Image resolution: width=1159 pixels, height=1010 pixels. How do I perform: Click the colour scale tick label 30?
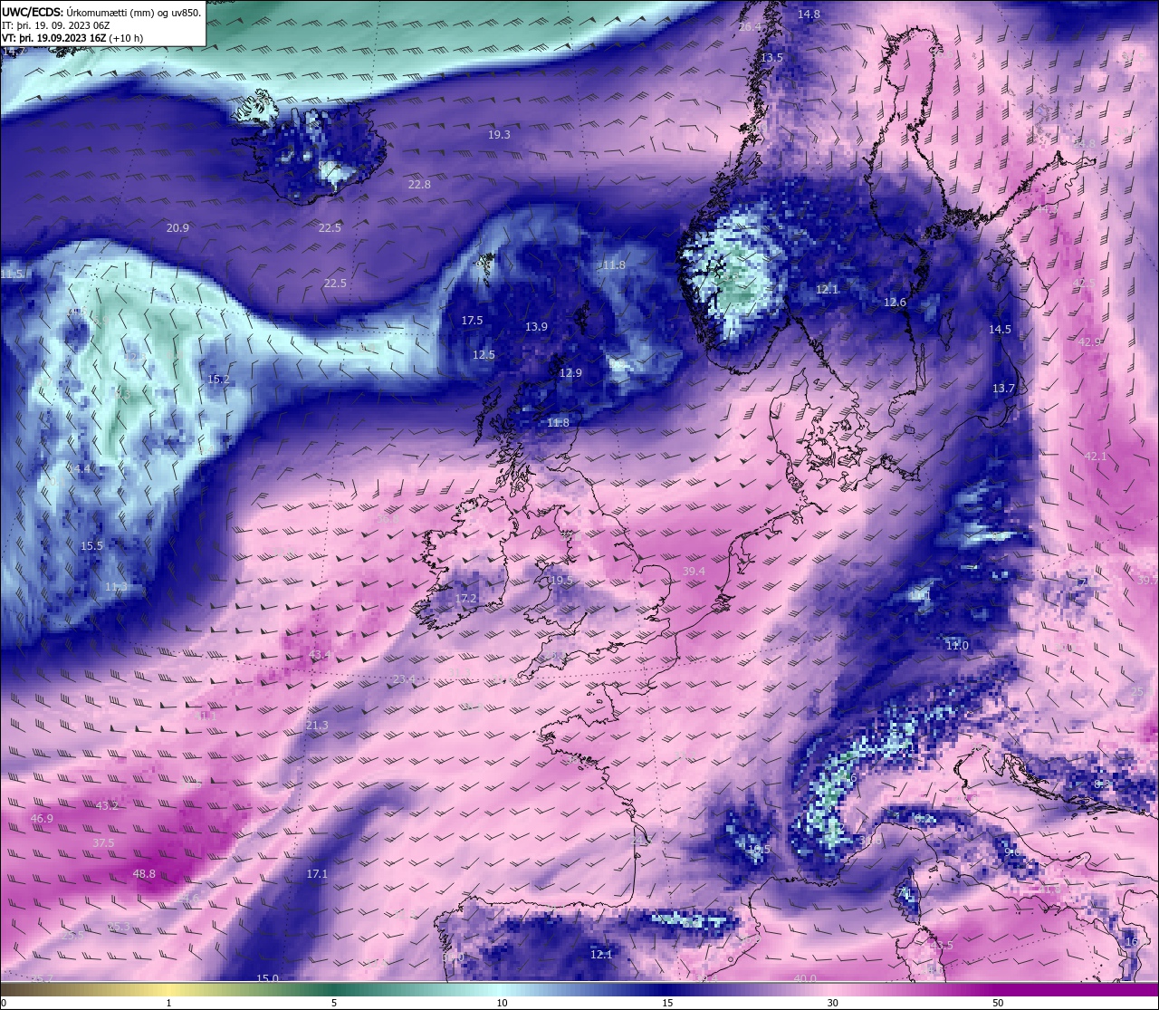click(832, 1003)
